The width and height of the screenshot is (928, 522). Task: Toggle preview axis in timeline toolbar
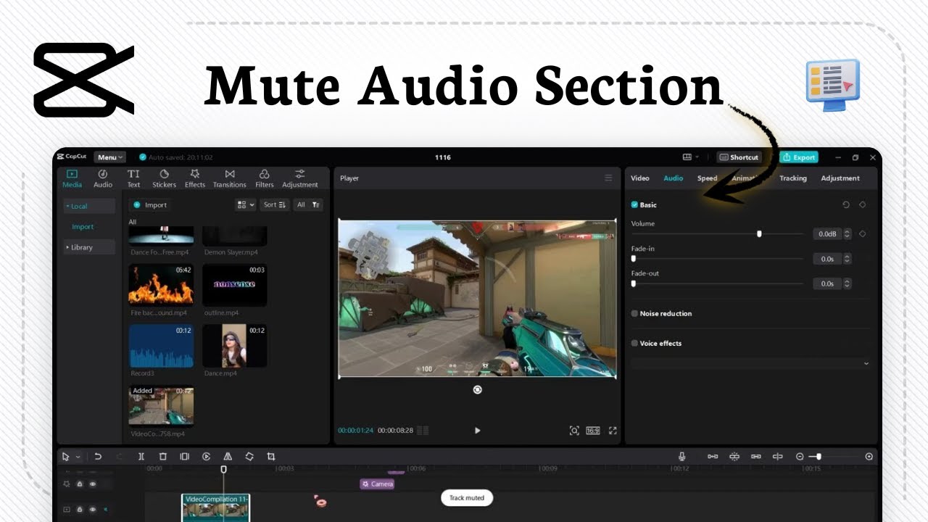click(x=778, y=457)
